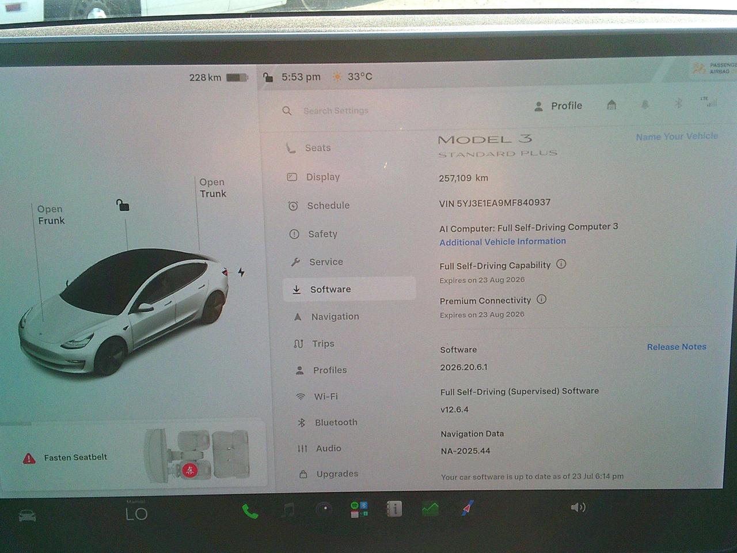Tap the seat layout diagram
The image size is (737, 553).
tap(197, 455)
